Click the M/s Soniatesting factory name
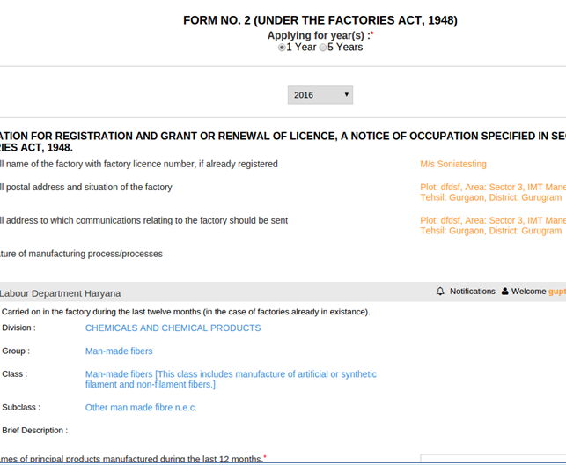566x465 pixels. pos(452,164)
